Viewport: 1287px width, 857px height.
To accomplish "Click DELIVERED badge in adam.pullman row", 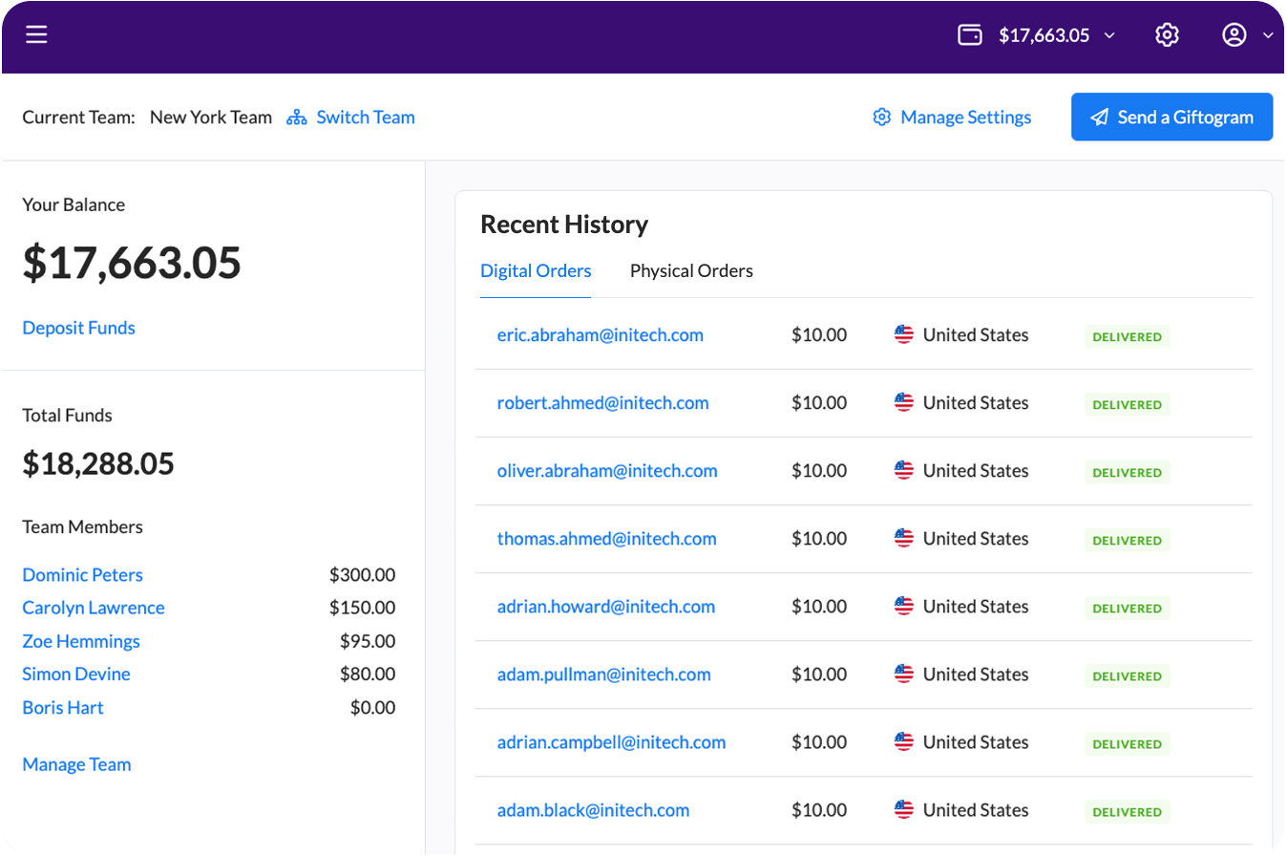I will [1127, 675].
